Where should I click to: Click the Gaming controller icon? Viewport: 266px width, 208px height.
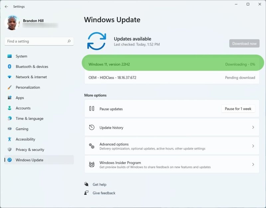tap(10, 129)
